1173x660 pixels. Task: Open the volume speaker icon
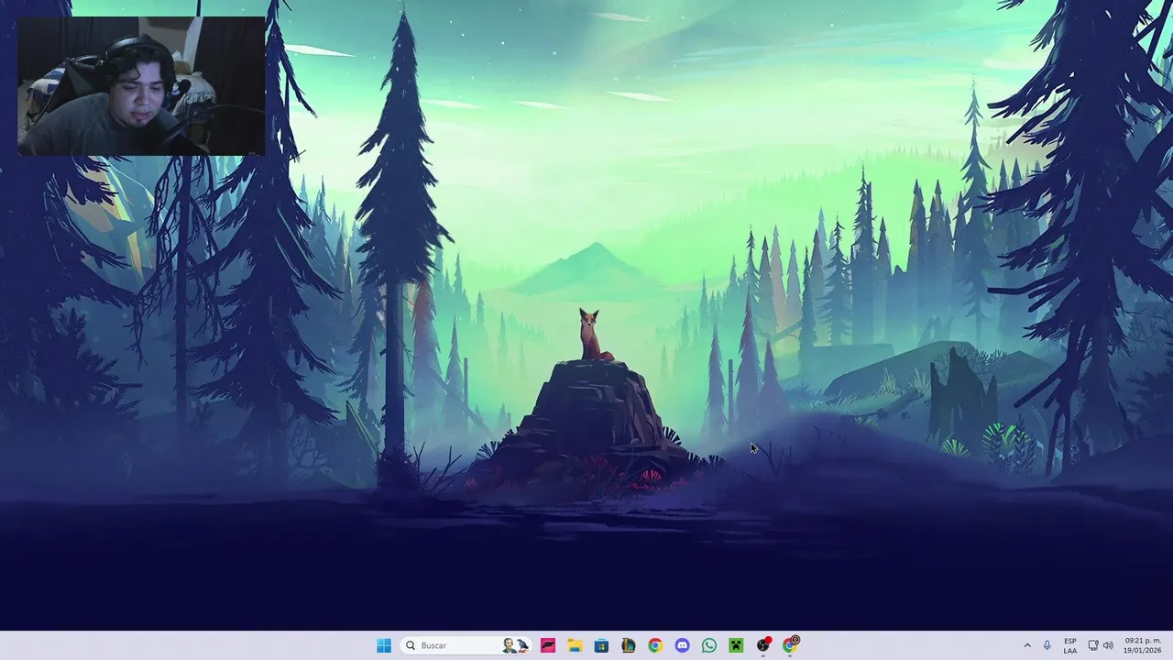(x=1108, y=645)
